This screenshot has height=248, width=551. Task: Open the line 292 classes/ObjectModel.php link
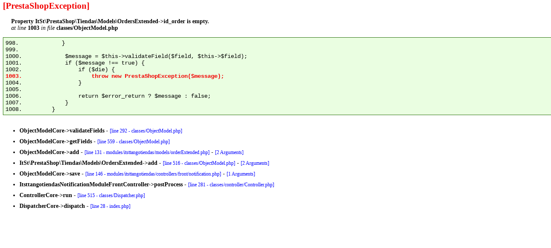[x=146, y=131]
